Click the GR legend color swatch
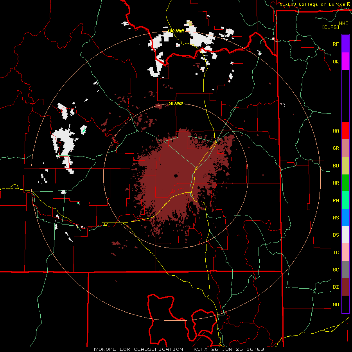The height and width of the screenshot is (352, 352). (x=345, y=148)
